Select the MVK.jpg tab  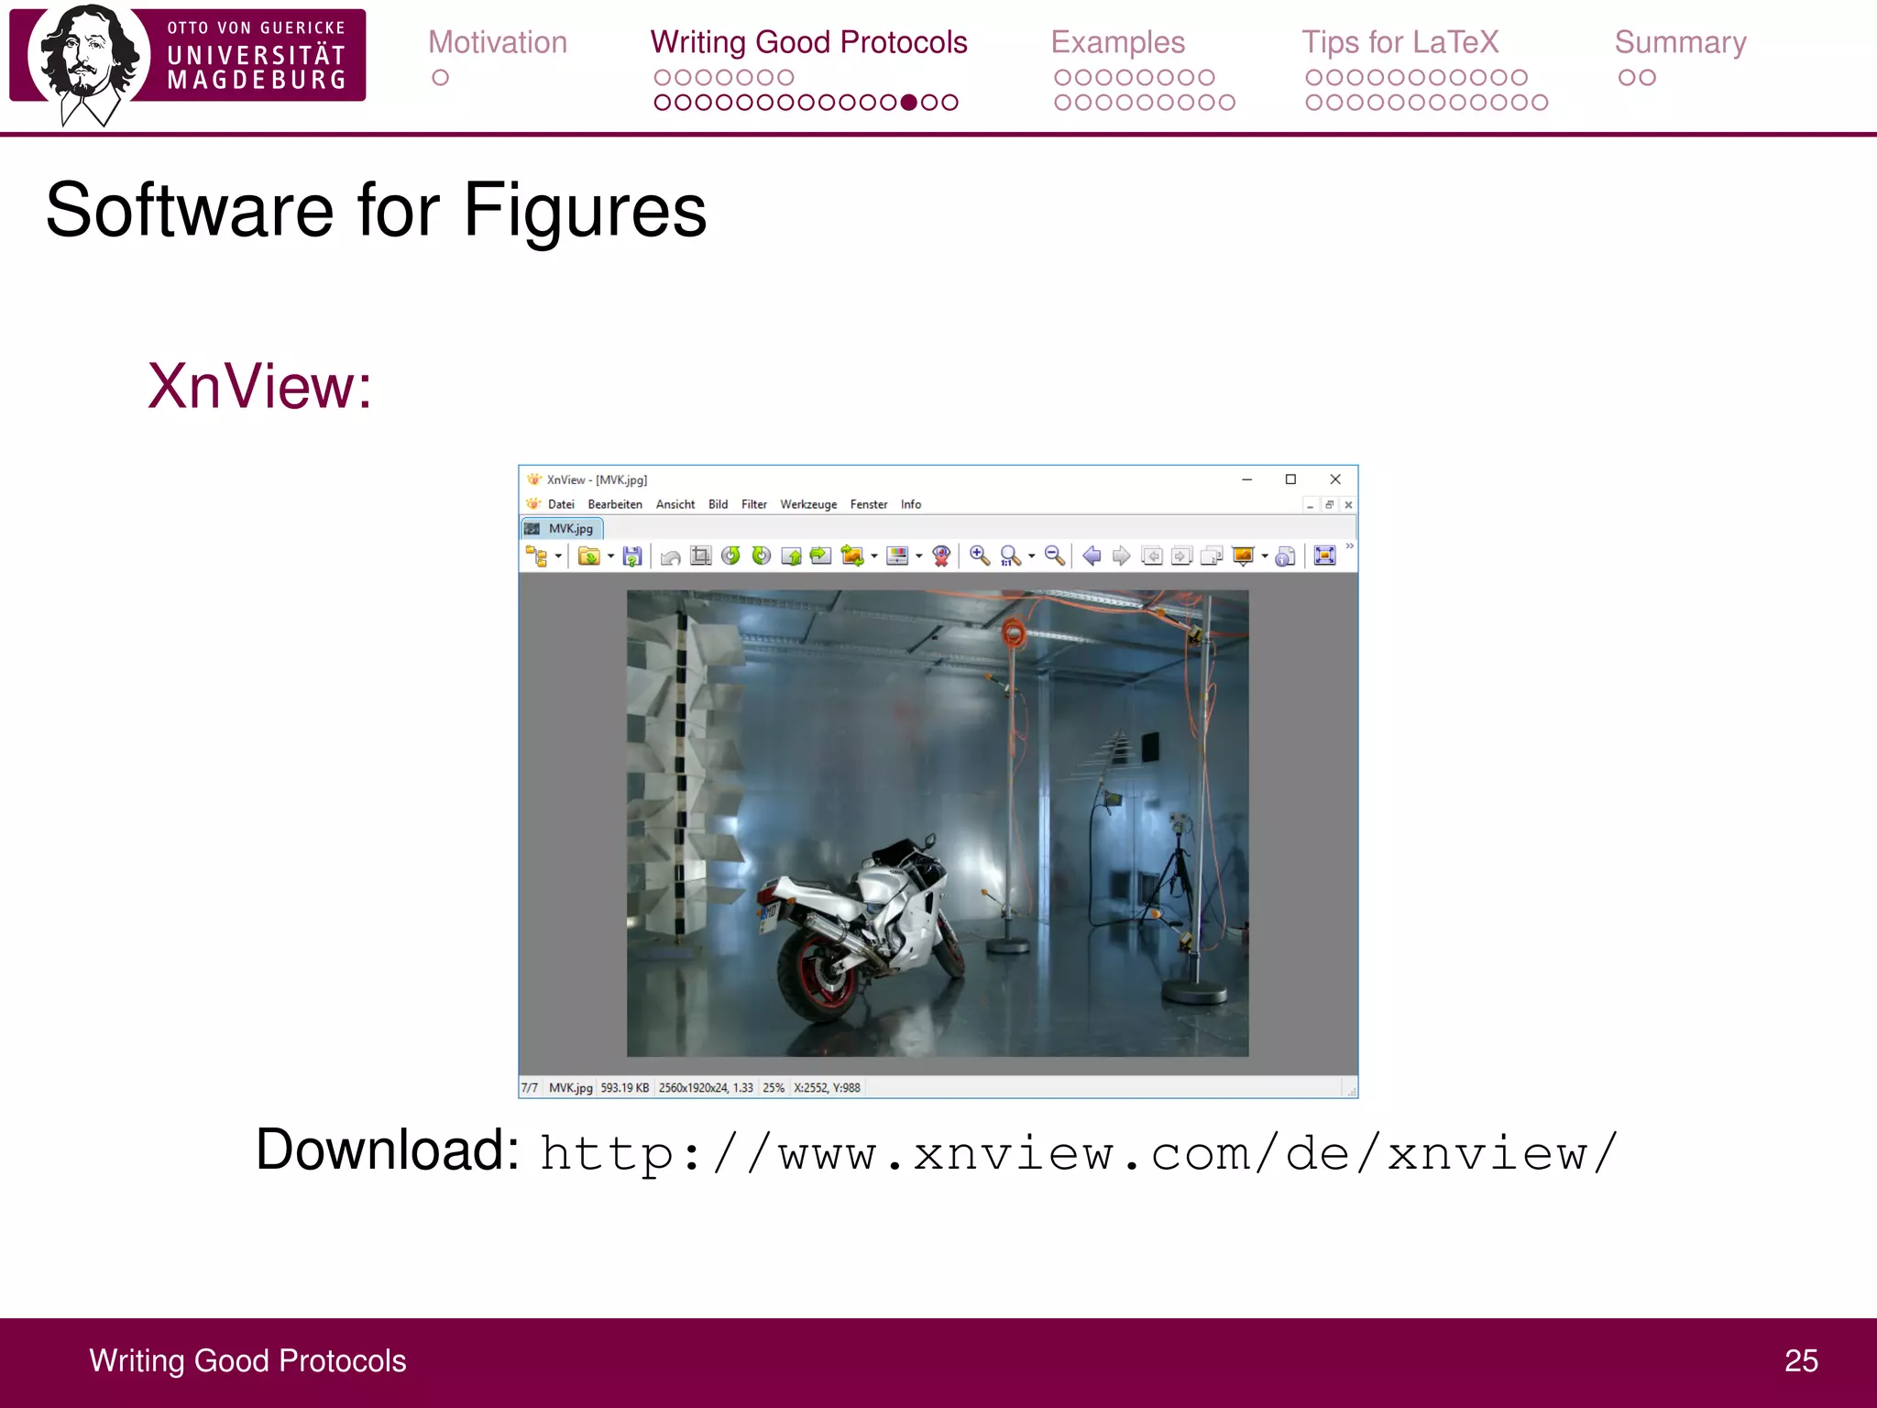click(562, 529)
